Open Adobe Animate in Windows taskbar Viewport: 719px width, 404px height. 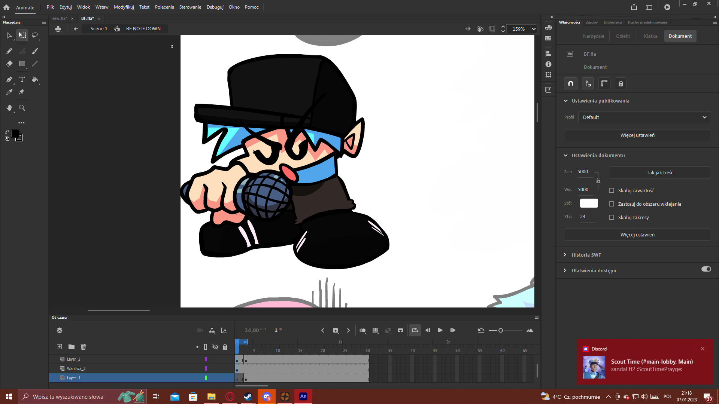[x=303, y=397]
